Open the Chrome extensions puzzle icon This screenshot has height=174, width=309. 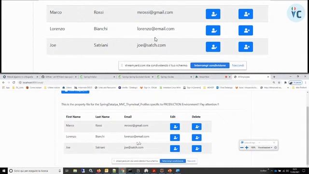point(285,83)
